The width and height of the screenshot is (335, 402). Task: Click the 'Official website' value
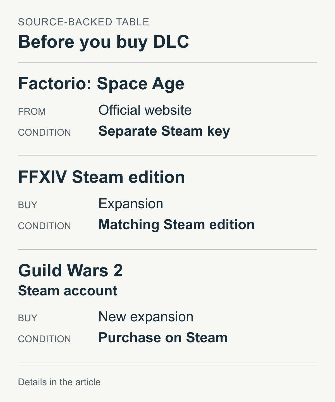(145, 110)
